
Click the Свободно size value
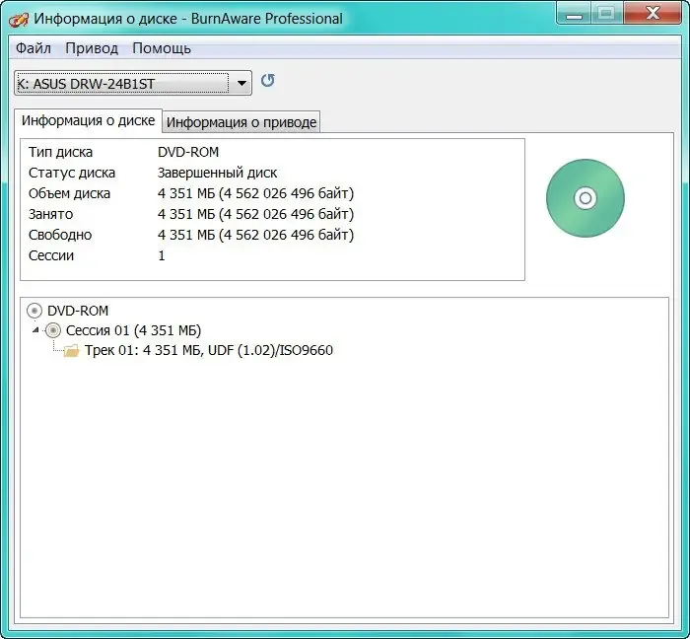pos(255,235)
